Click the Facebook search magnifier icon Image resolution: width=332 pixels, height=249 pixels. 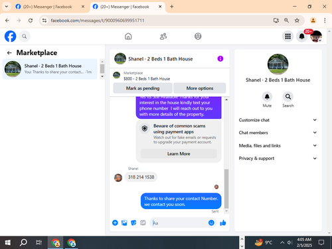click(25, 37)
